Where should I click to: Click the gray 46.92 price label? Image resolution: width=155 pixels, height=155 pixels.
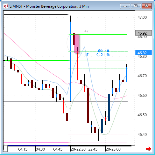(144, 33)
